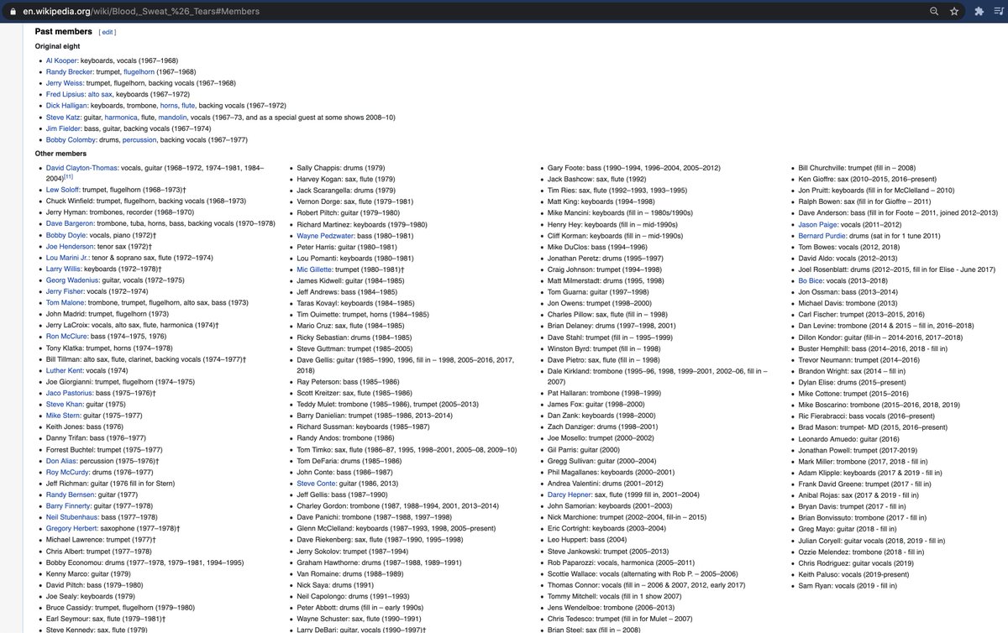Open the Don Alias link
The height and width of the screenshot is (633, 1008).
tap(62, 461)
